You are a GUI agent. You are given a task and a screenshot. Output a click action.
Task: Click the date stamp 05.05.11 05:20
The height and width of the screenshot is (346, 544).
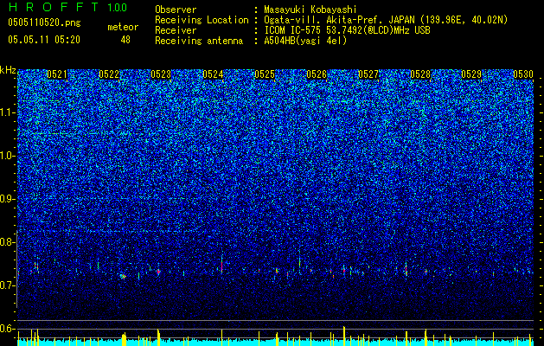[x=44, y=40]
